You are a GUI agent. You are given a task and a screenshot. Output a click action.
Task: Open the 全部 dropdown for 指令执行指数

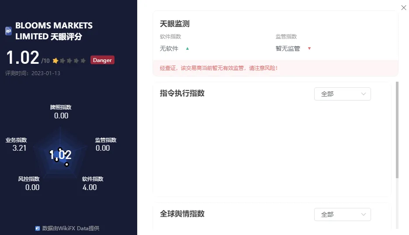click(x=342, y=94)
